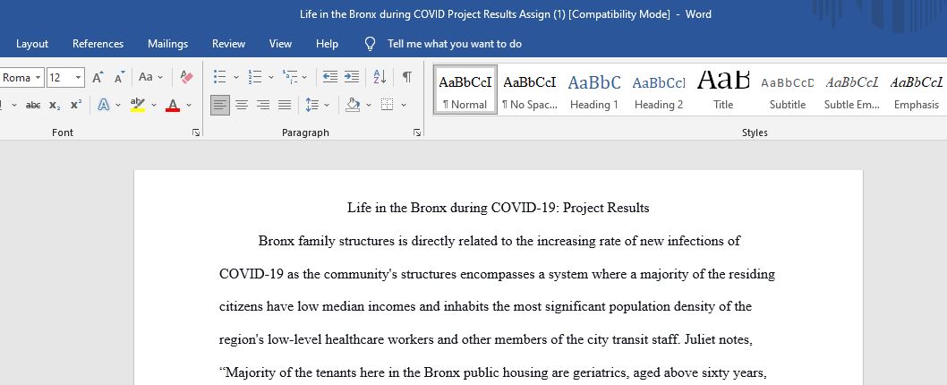
Task: Shrink font size with the smaller A icon
Action: (120, 77)
